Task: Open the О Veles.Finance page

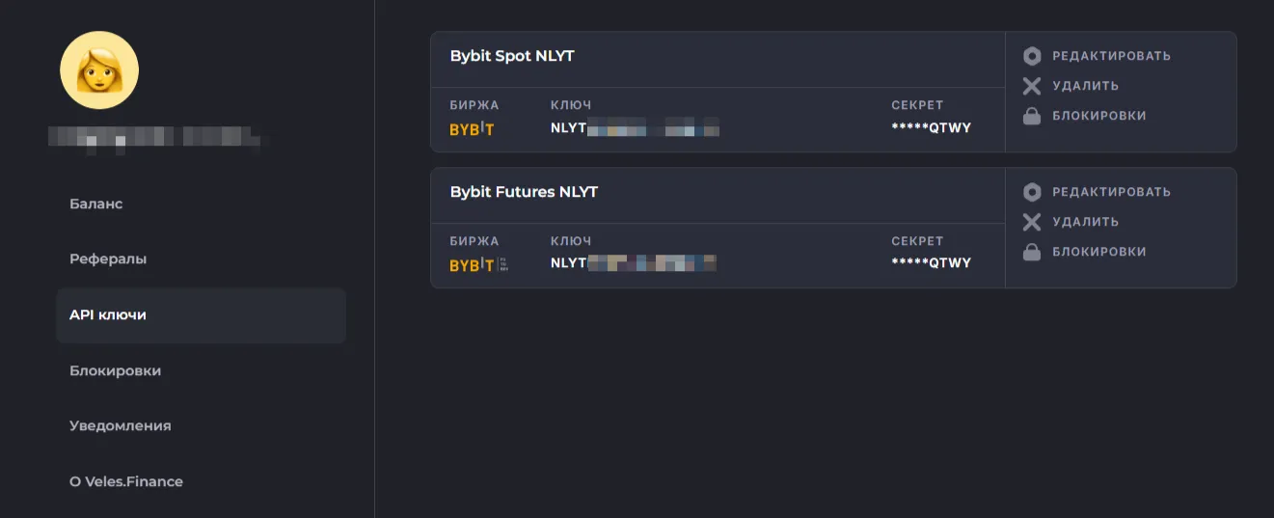Action: point(126,481)
